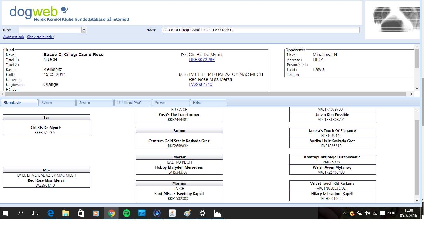Open the Søsken tab
Image resolution: width=424 pixels, height=238 pixels.
[95, 103]
